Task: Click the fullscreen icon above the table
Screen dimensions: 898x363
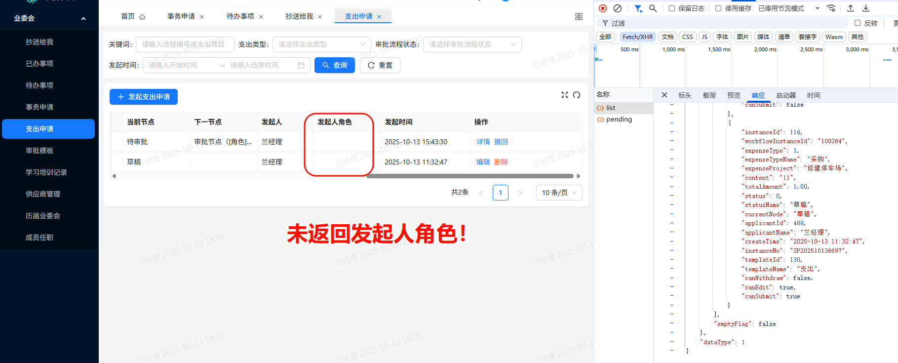Action: 565,95
